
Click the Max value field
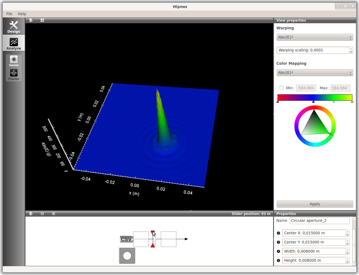tap(340, 88)
